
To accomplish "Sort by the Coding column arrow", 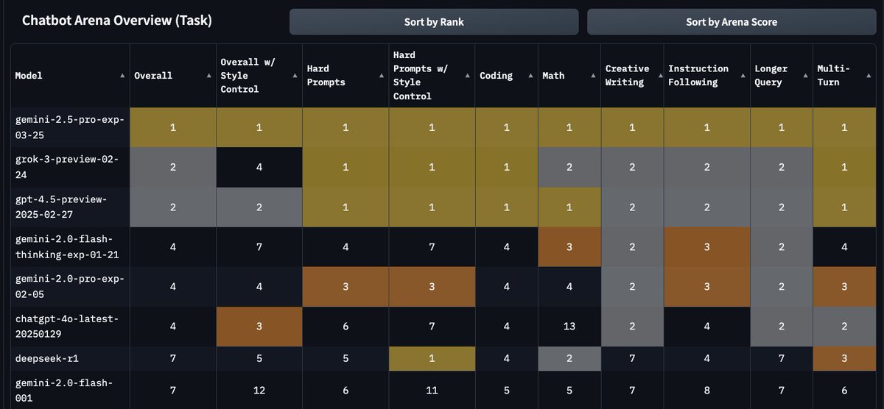I will 530,76.
